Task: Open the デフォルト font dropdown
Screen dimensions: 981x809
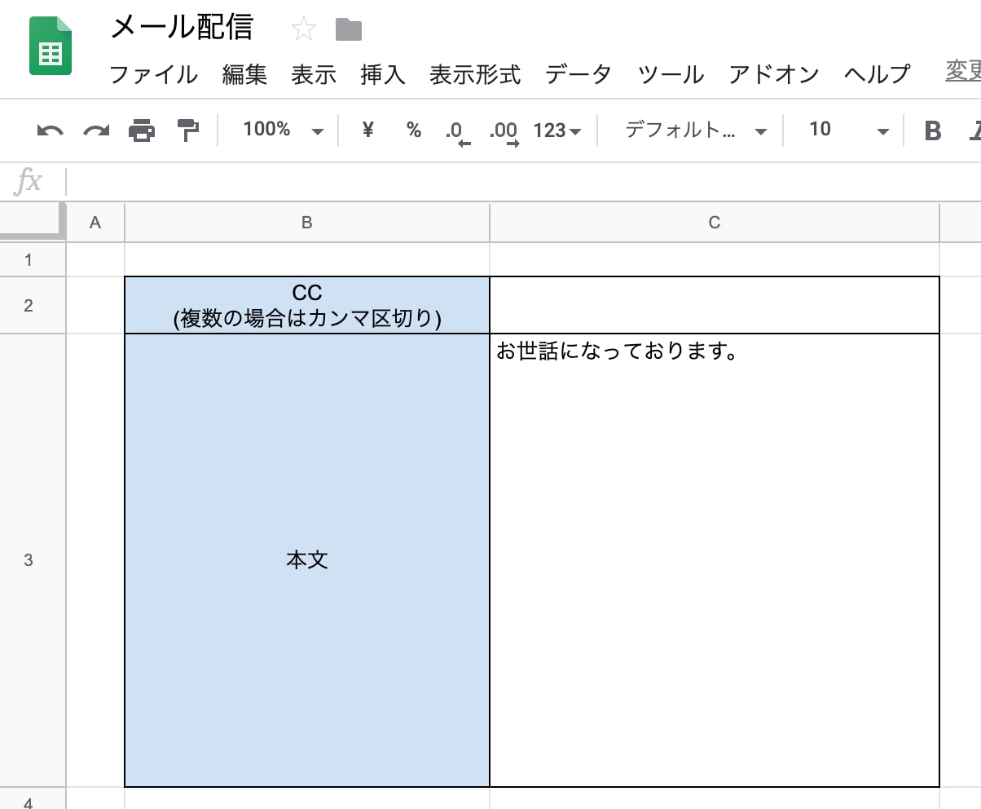Action: point(696,130)
